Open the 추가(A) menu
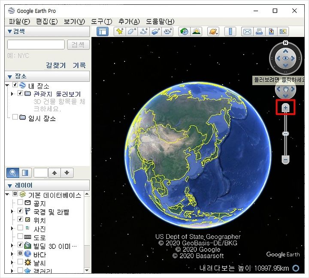 point(129,21)
